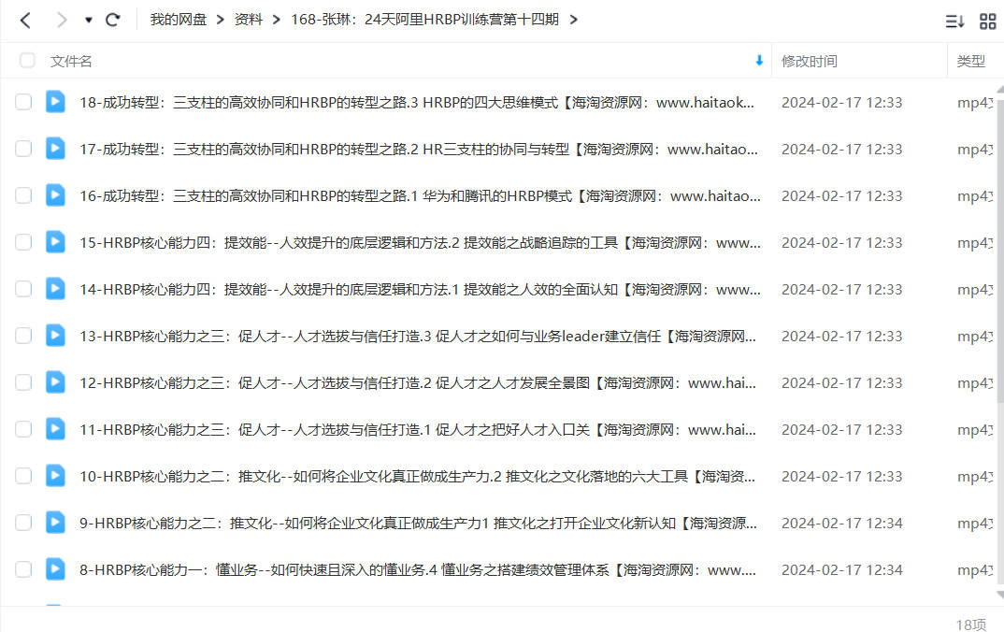Open the navigation history dropdown arrow
The height and width of the screenshot is (632, 1004).
pos(89,21)
